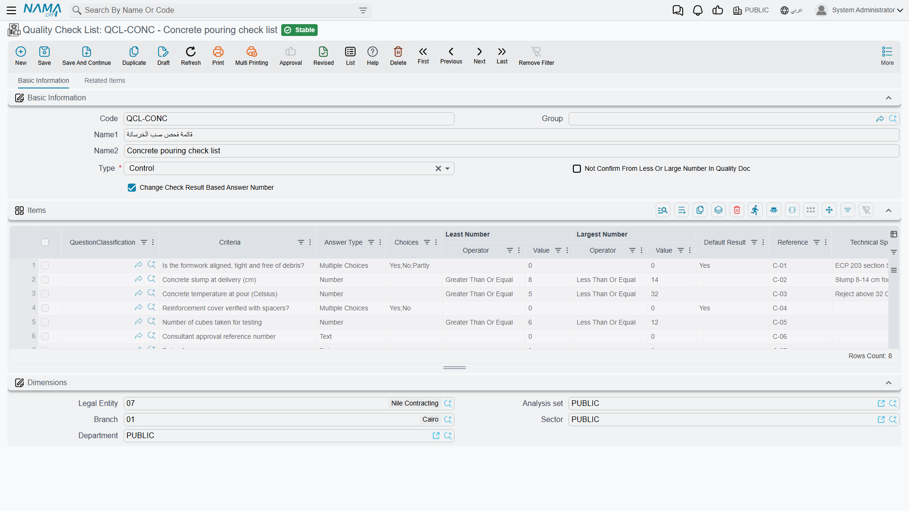The width and height of the screenshot is (909, 511).
Task: Click the Name2 input field
Action: pyautogui.click(x=511, y=151)
